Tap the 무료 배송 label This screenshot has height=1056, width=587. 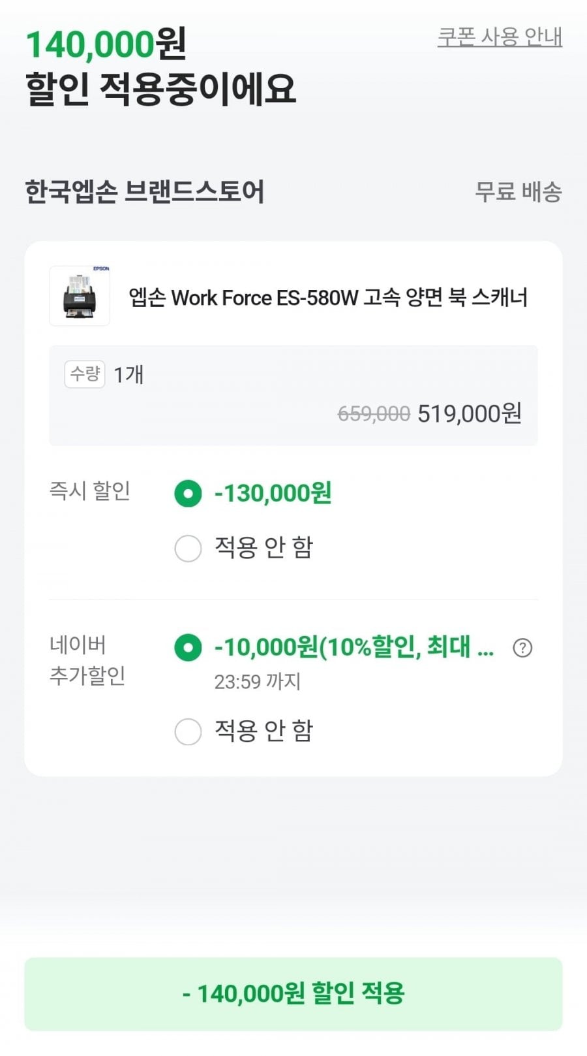[518, 192]
